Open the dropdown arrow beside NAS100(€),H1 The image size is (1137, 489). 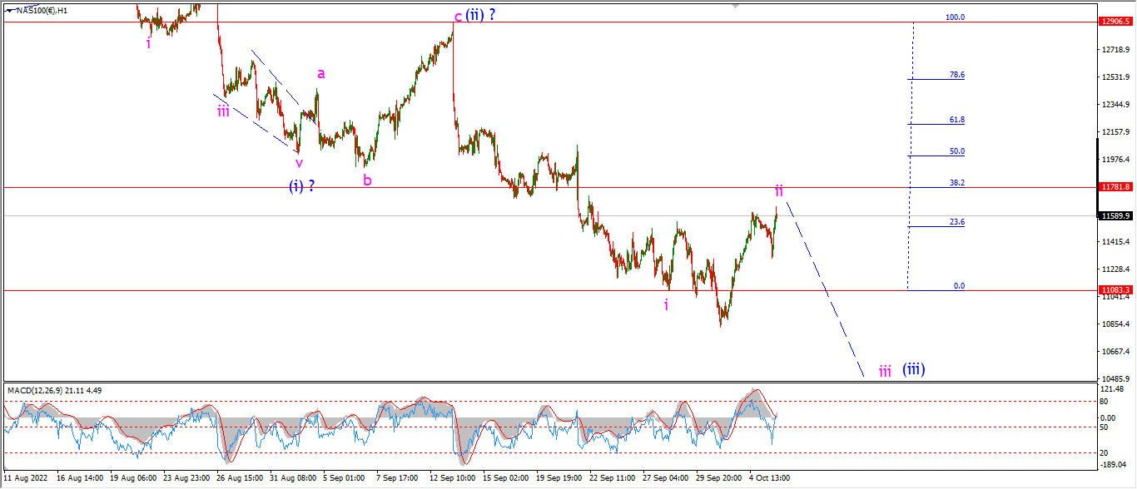coord(9,10)
